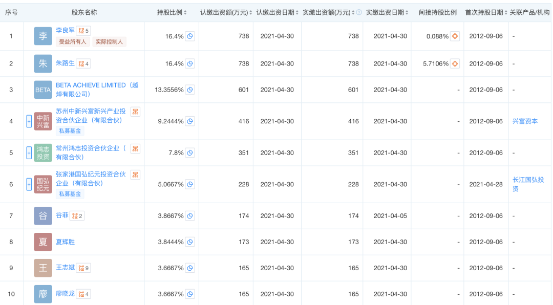
Task: Open shareholding history icon beside 5.0667%
Action: [190, 184]
